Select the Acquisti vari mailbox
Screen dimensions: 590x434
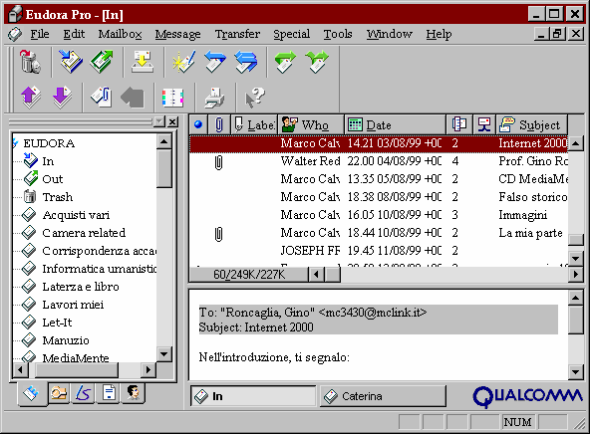pyautogui.click(x=66, y=215)
